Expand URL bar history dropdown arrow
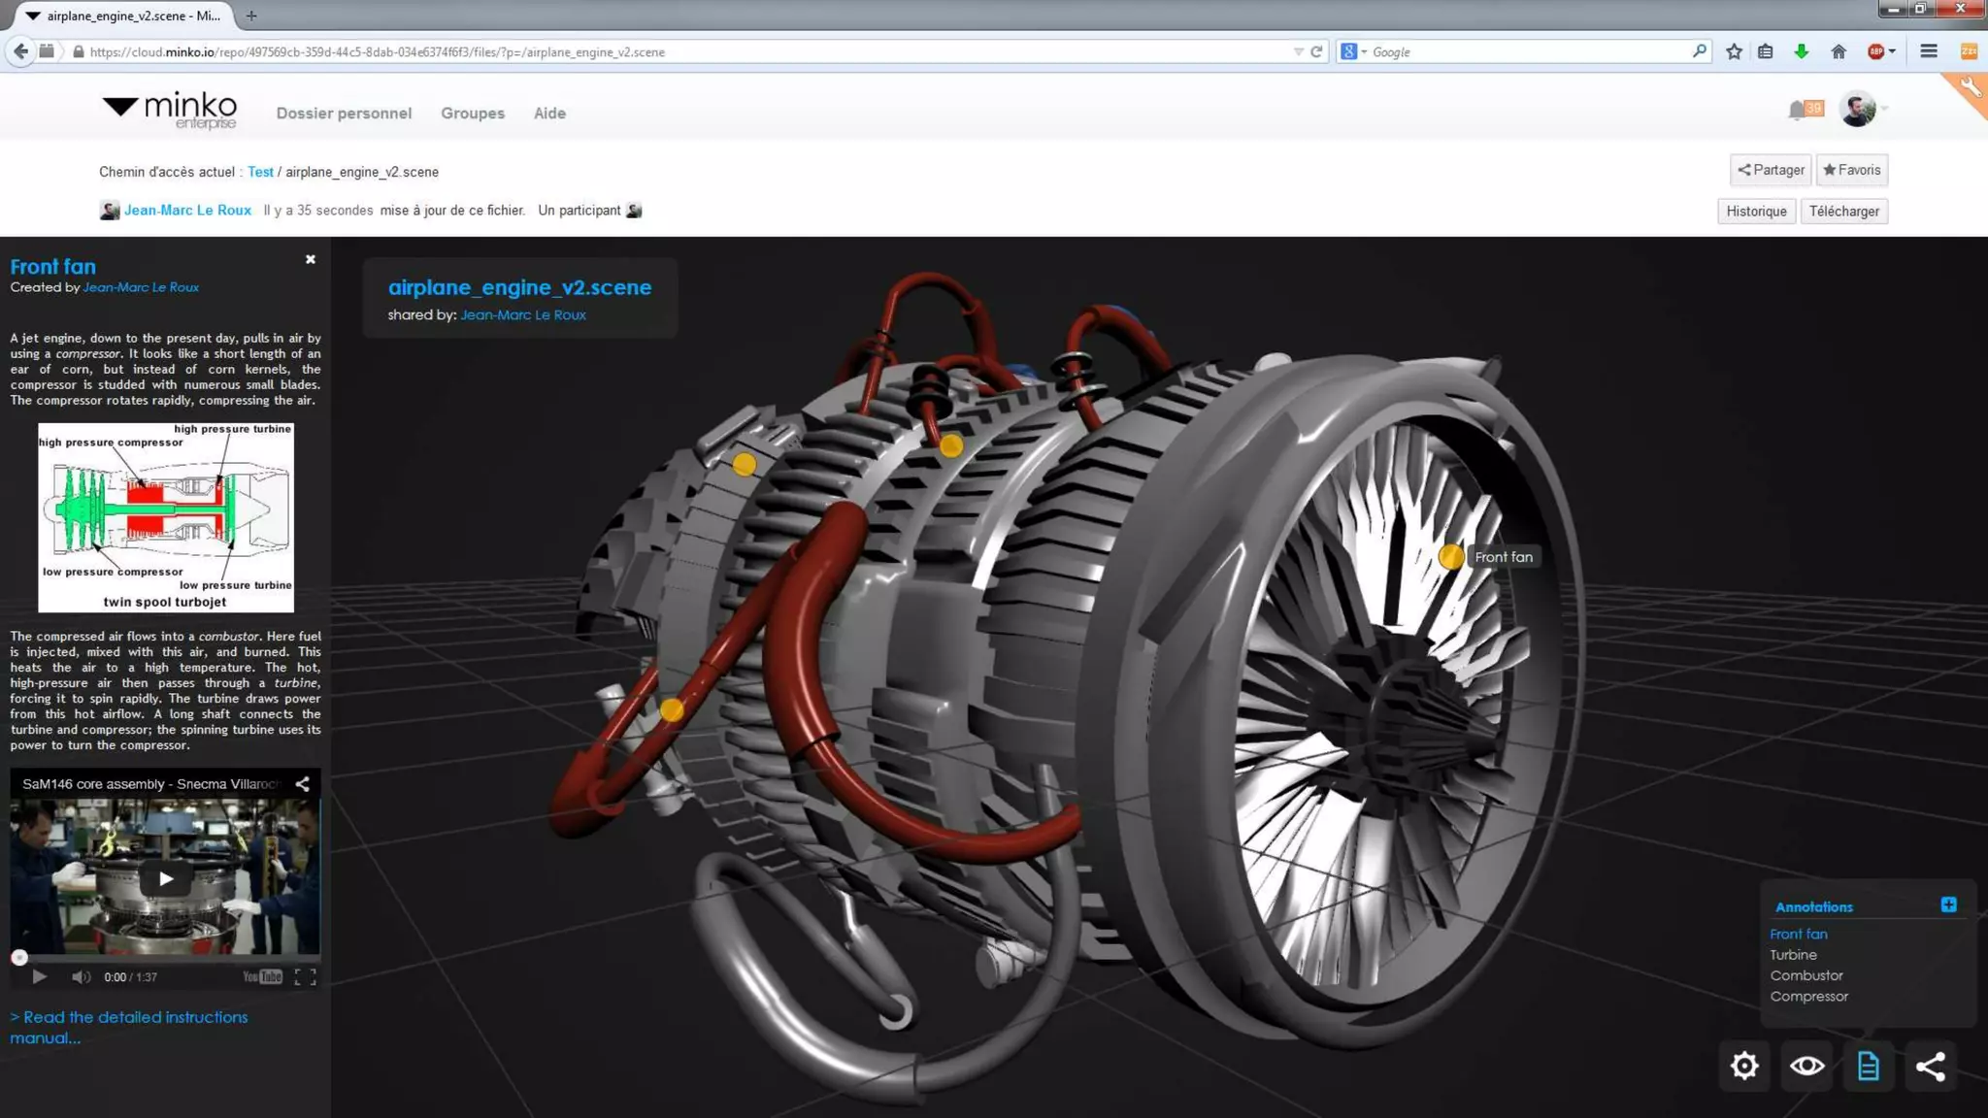The width and height of the screenshot is (1988, 1118). (1298, 51)
